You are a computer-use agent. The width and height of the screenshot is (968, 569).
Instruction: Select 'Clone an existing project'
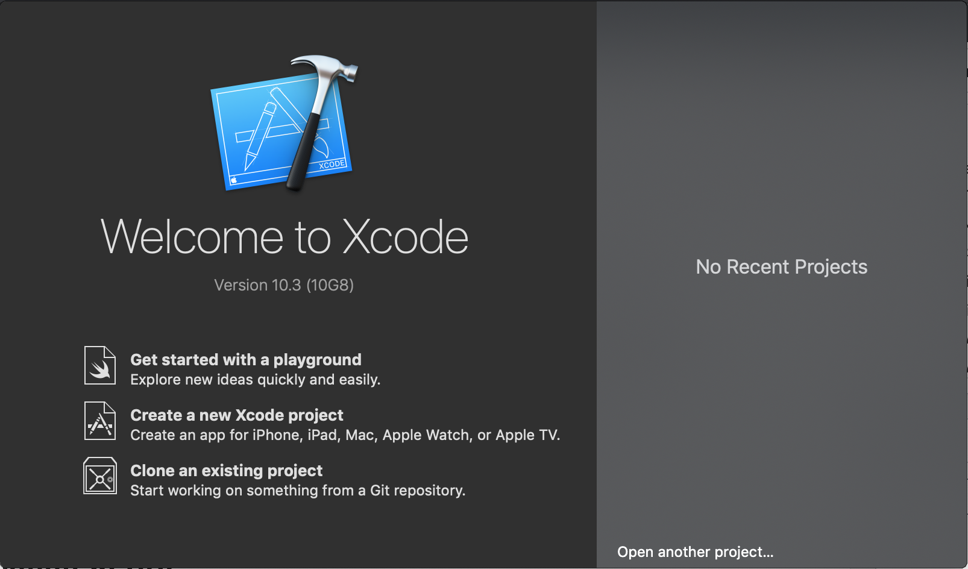(226, 471)
